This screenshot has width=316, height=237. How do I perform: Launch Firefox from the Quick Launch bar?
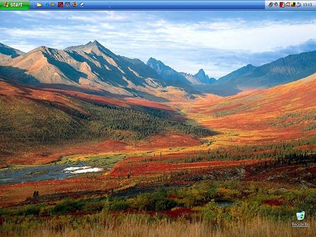click(x=75, y=4)
